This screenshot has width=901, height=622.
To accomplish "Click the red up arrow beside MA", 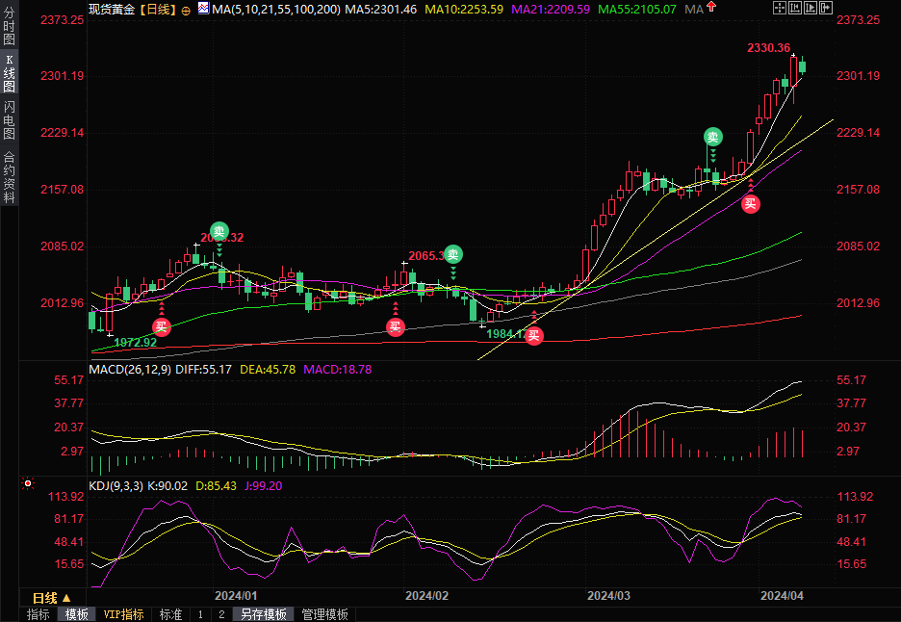I will coord(712,9).
